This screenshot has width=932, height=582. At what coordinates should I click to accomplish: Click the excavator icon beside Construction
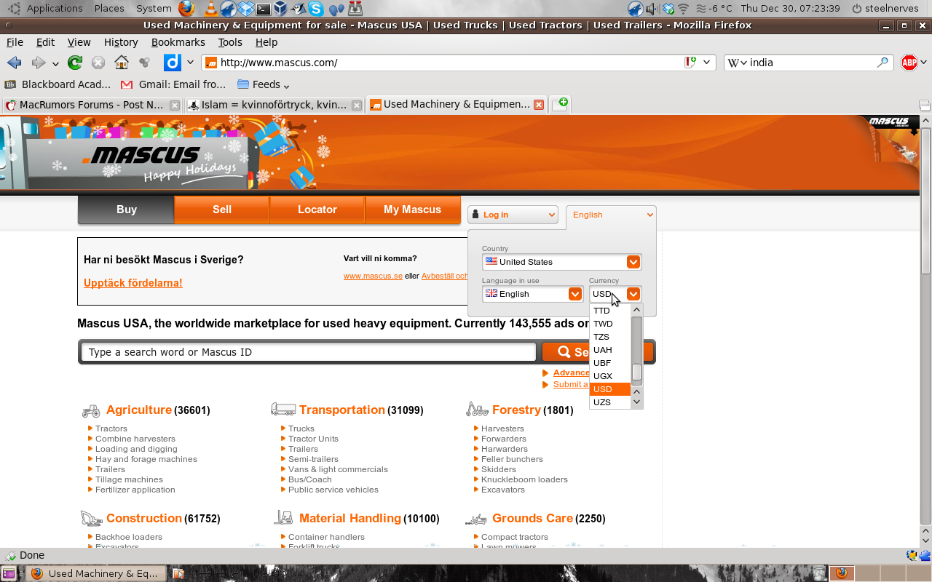pos(91,518)
